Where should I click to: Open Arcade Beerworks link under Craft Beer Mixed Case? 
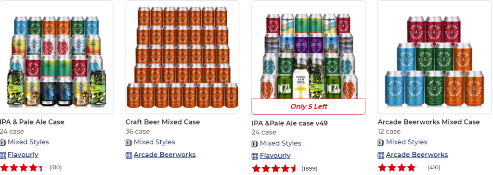tap(165, 155)
